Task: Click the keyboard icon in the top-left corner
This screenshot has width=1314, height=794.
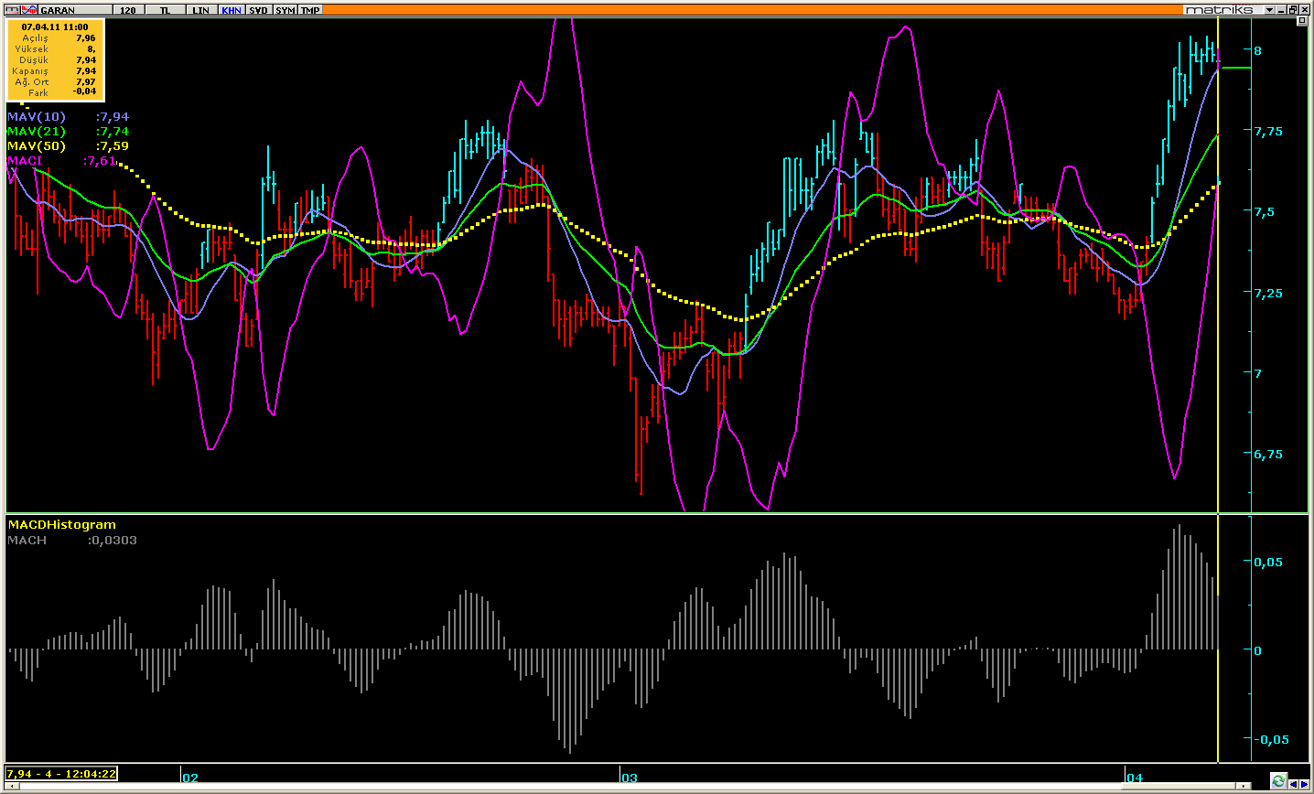Action: pos(13,10)
